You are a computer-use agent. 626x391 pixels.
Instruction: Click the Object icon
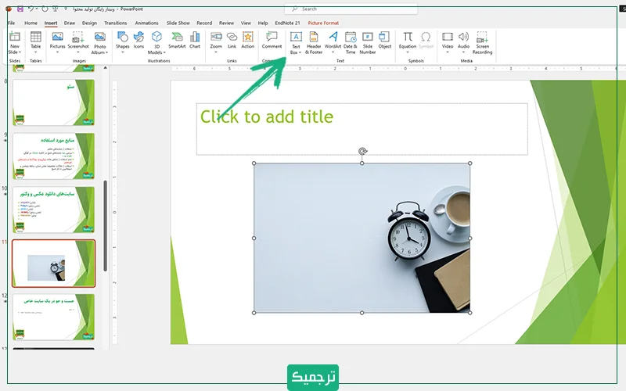[384, 37]
